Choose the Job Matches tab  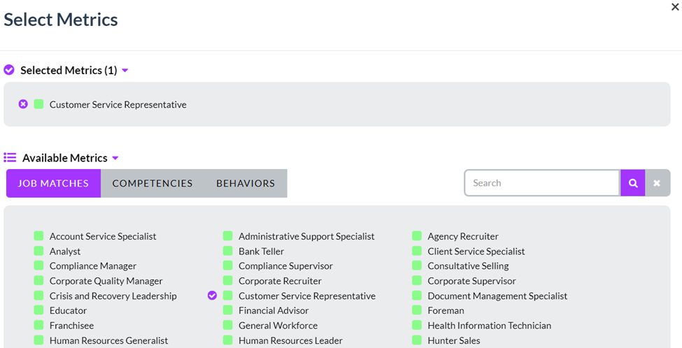(x=53, y=183)
